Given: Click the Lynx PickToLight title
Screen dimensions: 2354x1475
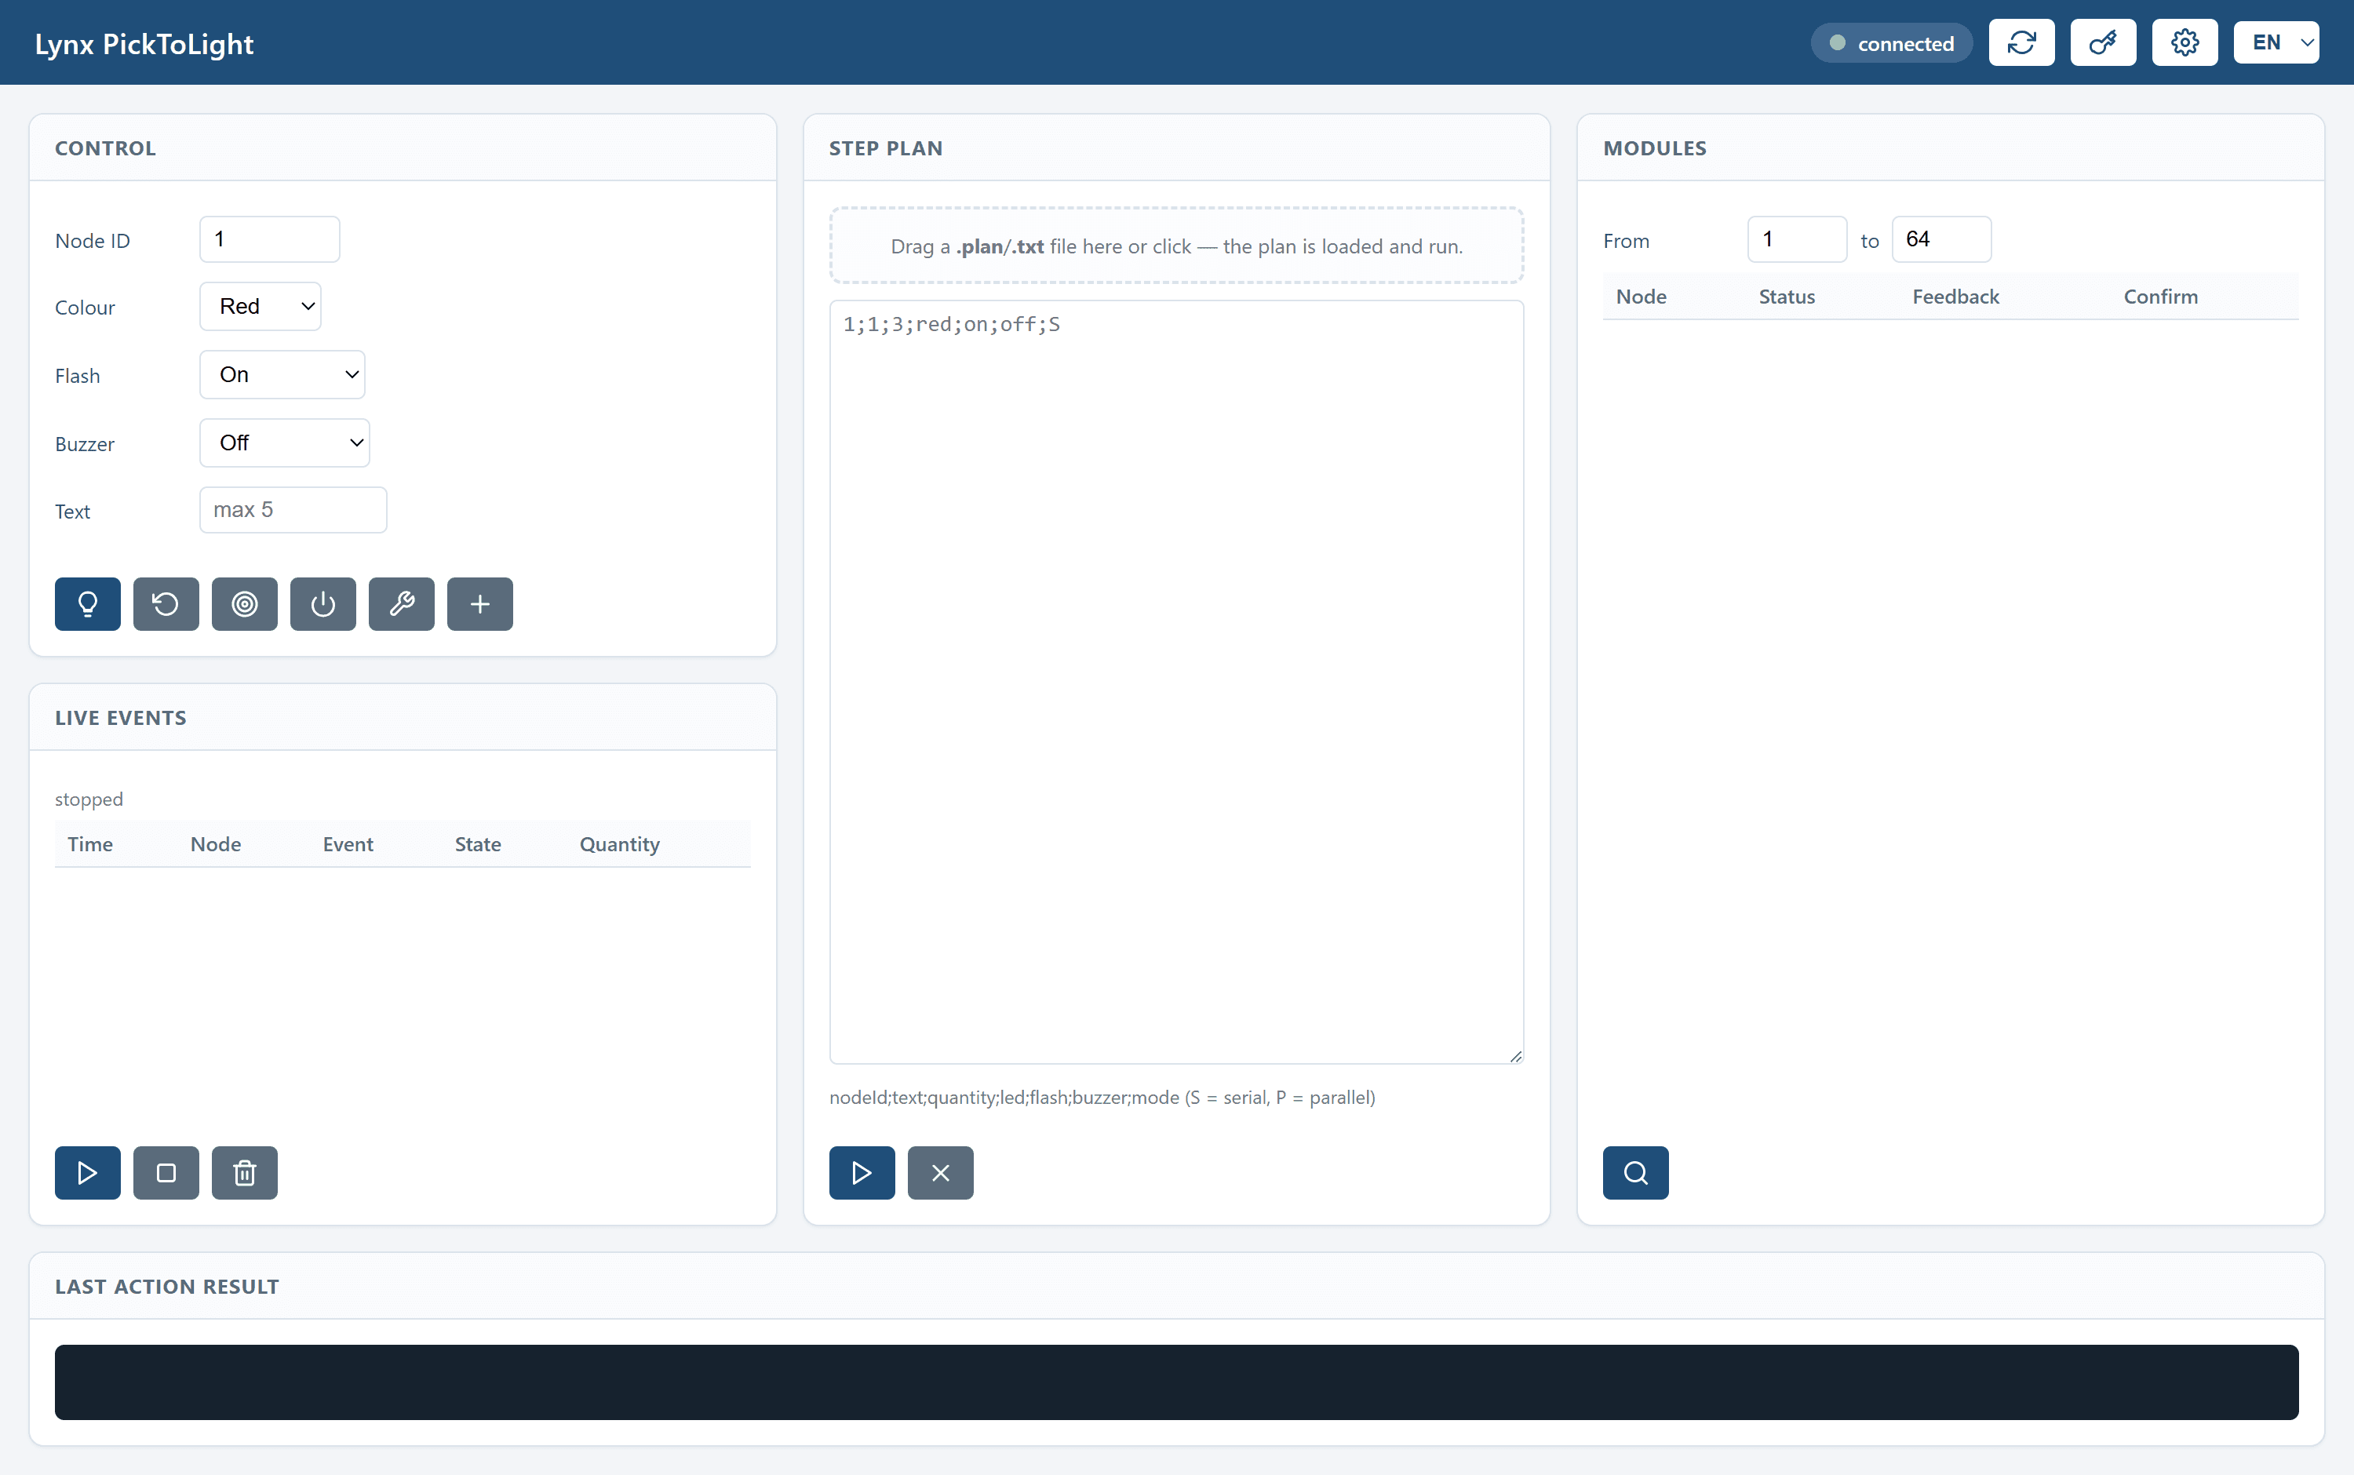Looking at the screenshot, I should 144,44.
